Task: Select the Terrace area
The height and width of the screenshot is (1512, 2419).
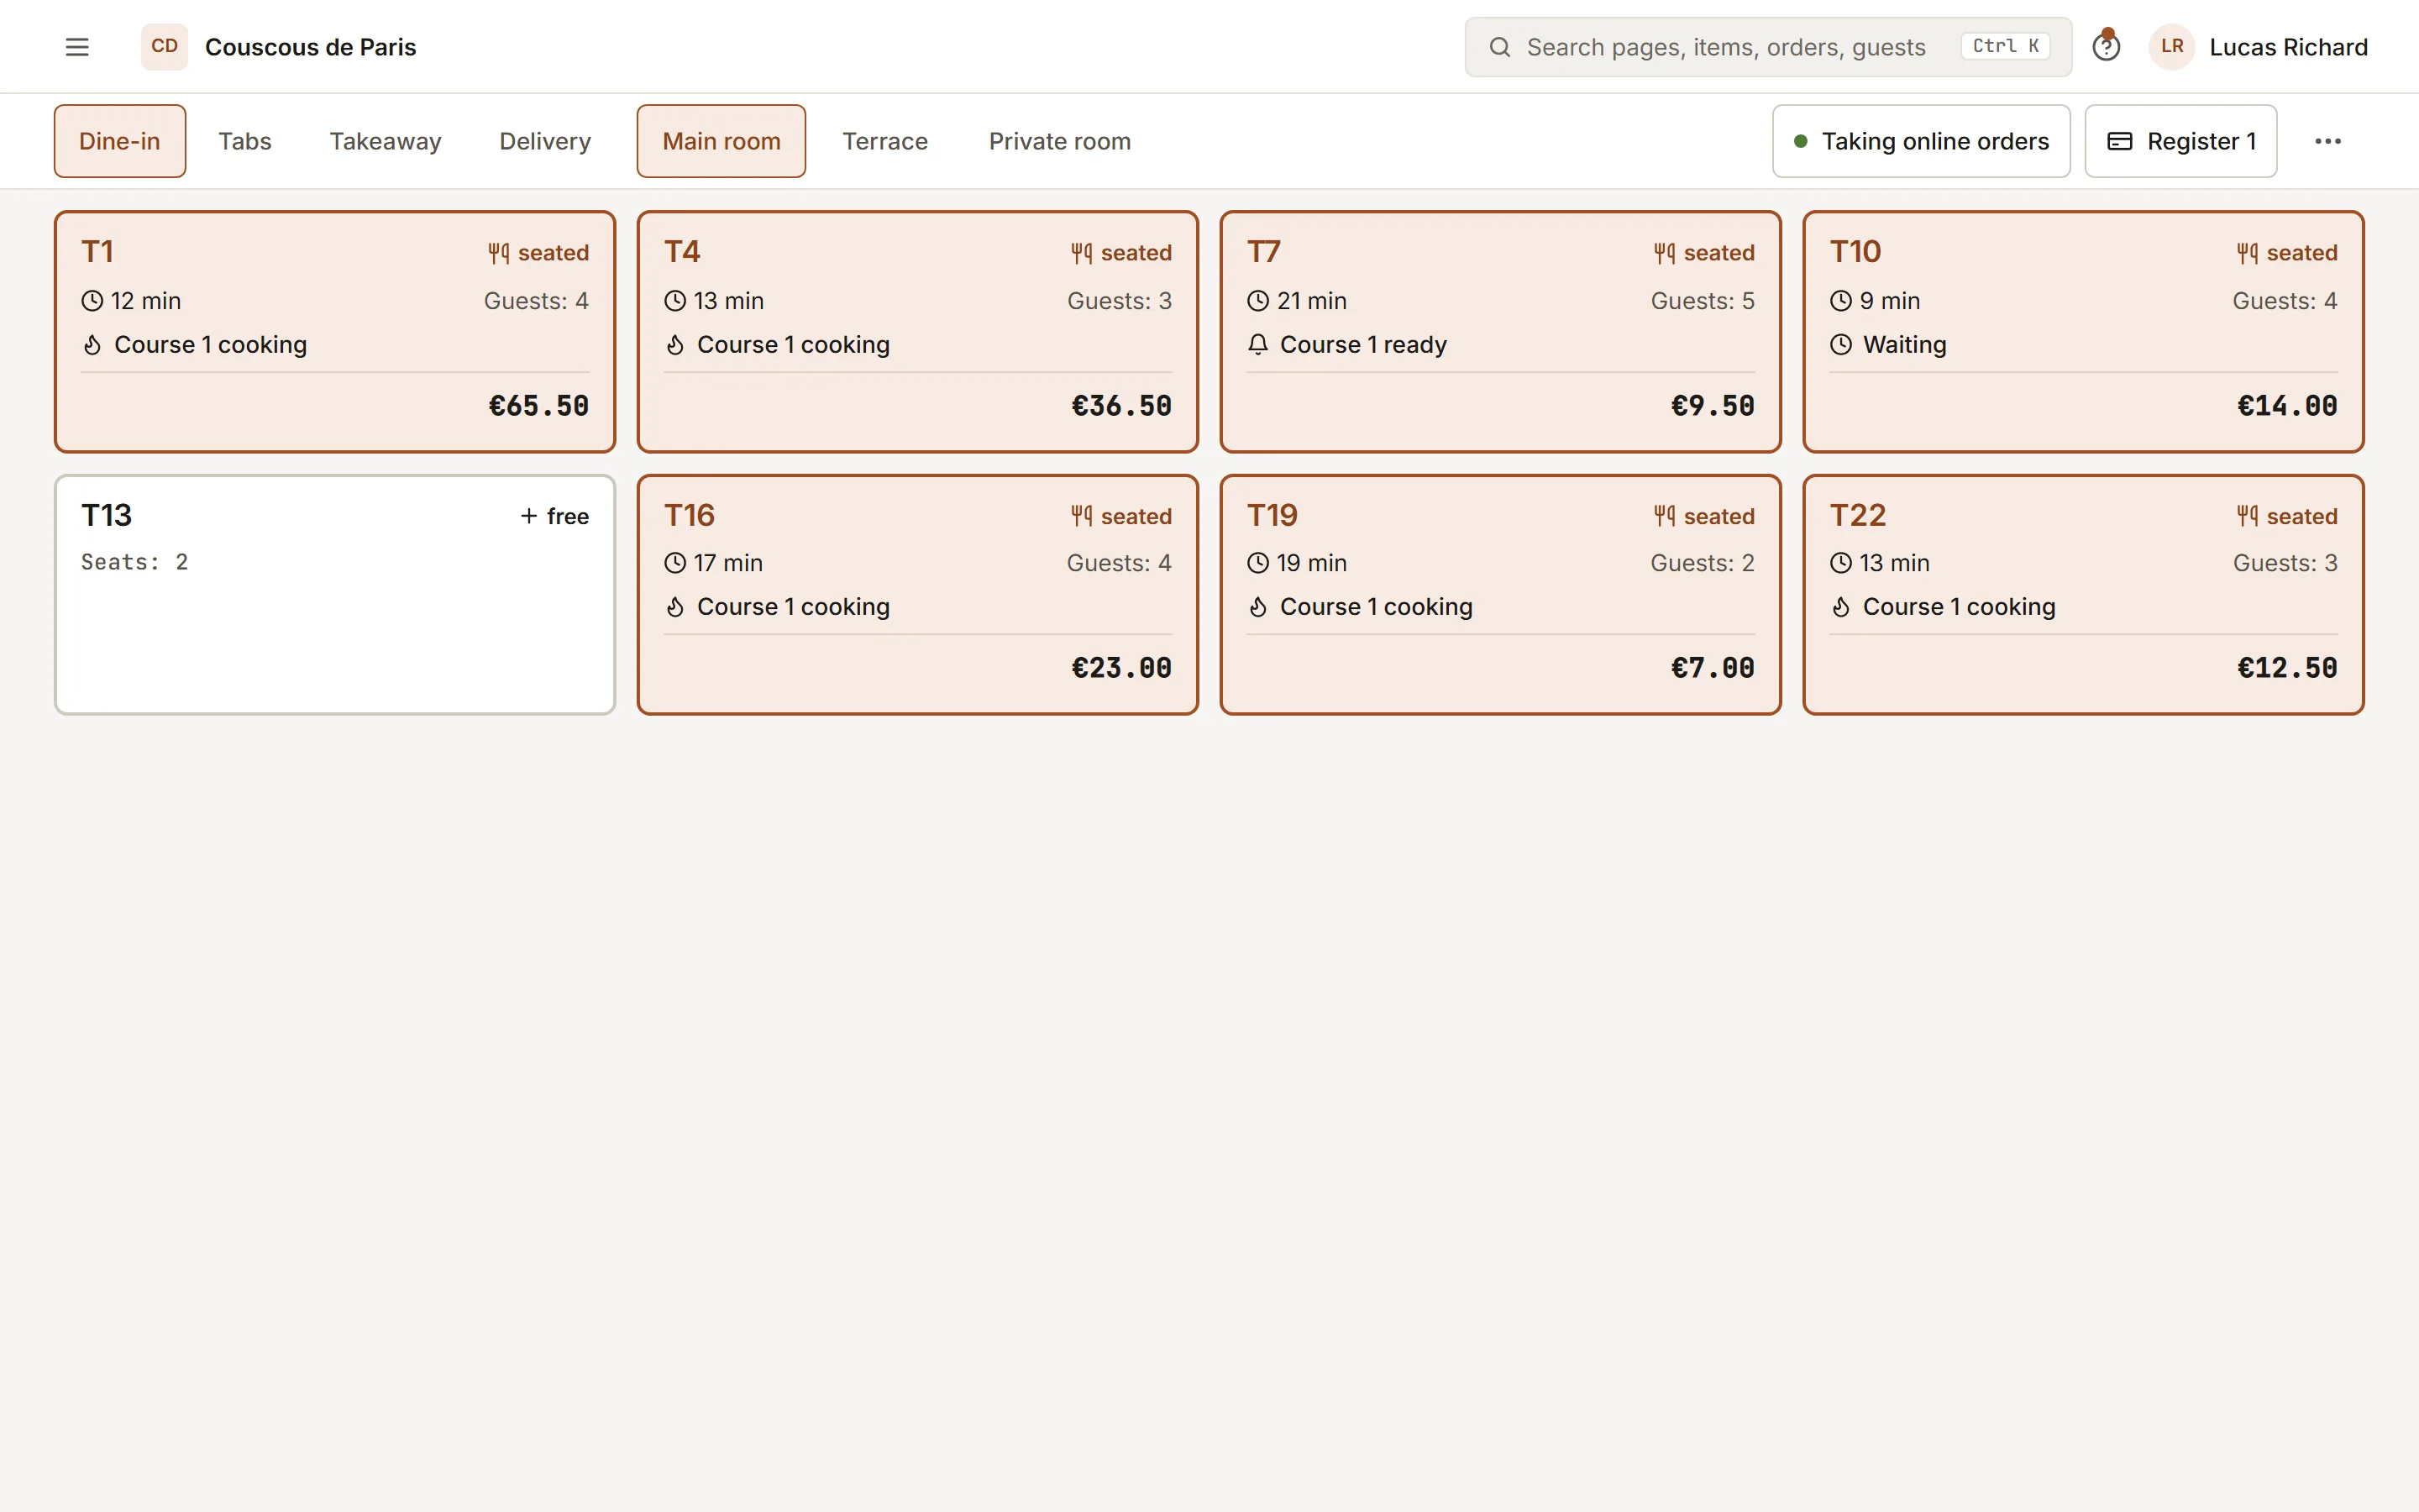Action: click(884, 141)
